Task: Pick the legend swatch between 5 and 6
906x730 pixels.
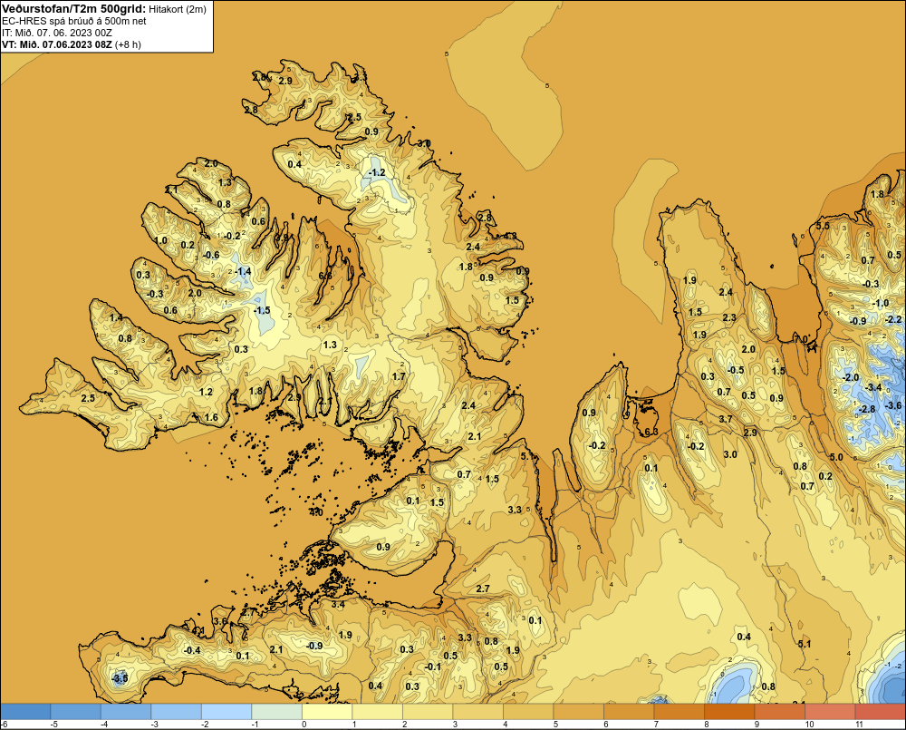Action: click(x=578, y=712)
